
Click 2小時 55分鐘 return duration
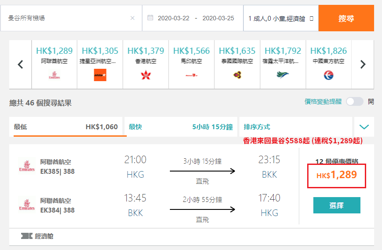pyautogui.click(x=202, y=200)
